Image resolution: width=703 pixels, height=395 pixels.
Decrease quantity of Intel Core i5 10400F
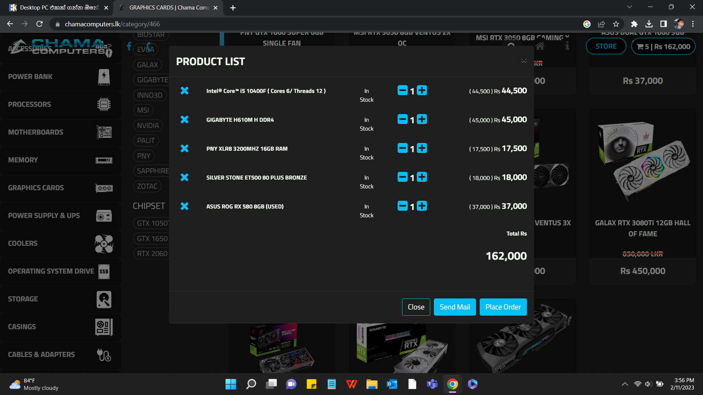(x=402, y=90)
